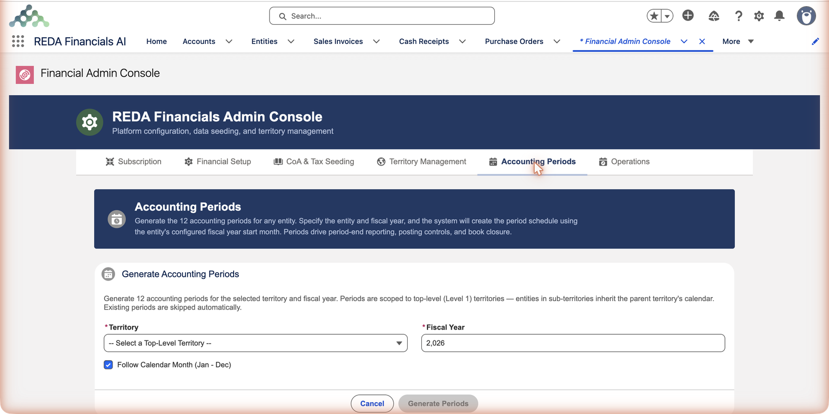
Task: Click the Generate Periods button
Action: [438, 404]
